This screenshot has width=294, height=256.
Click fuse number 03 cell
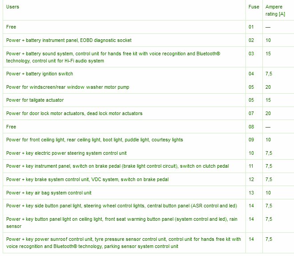tap(251, 54)
